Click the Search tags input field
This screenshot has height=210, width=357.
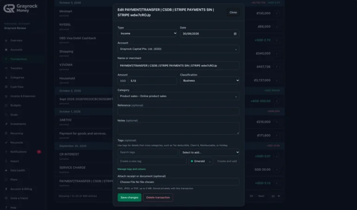147,152
